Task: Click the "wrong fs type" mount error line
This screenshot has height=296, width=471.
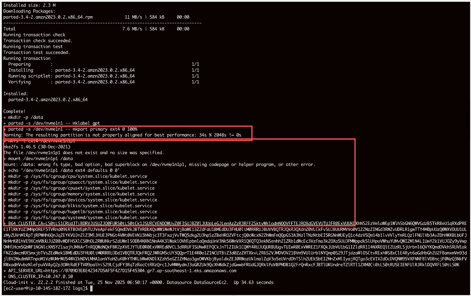Action: (159, 165)
